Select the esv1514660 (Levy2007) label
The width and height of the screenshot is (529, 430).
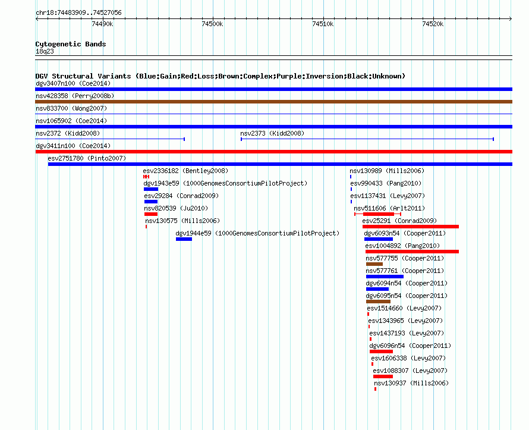(x=404, y=308)
